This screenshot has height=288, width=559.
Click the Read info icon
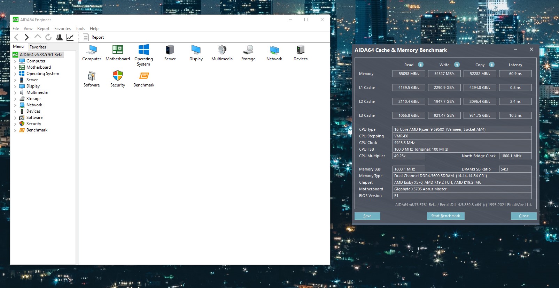[x=421, y=65]
